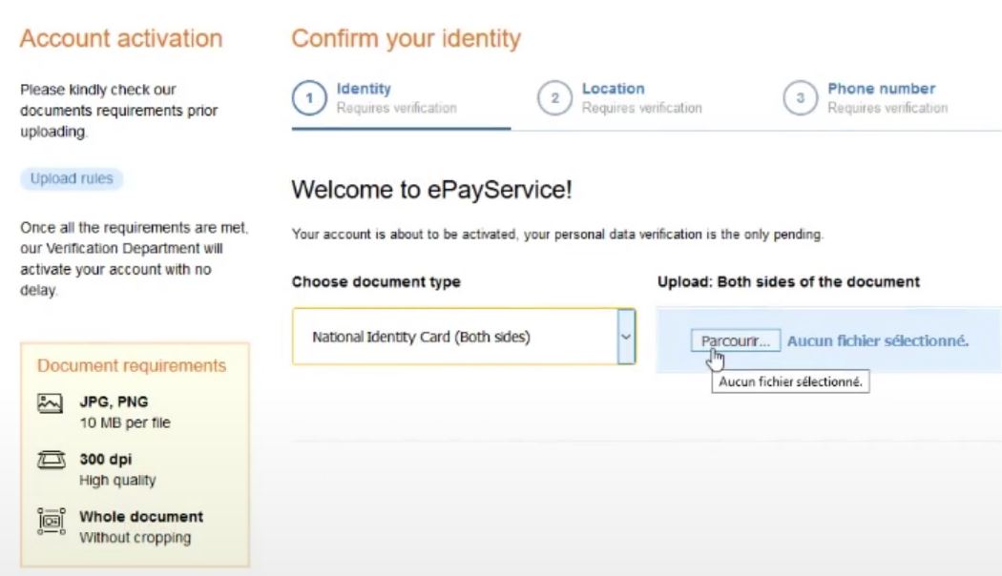
Task: Open document type dropdown arrow
Action: 626,337
